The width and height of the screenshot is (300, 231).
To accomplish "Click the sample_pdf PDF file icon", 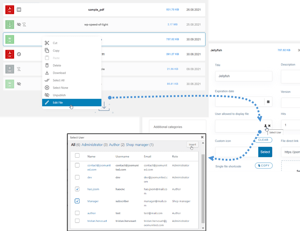I will pyautogui.click(x=10, y=10).
